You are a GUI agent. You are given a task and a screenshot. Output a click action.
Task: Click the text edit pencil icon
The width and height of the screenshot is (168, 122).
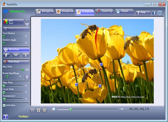[27, 20]
